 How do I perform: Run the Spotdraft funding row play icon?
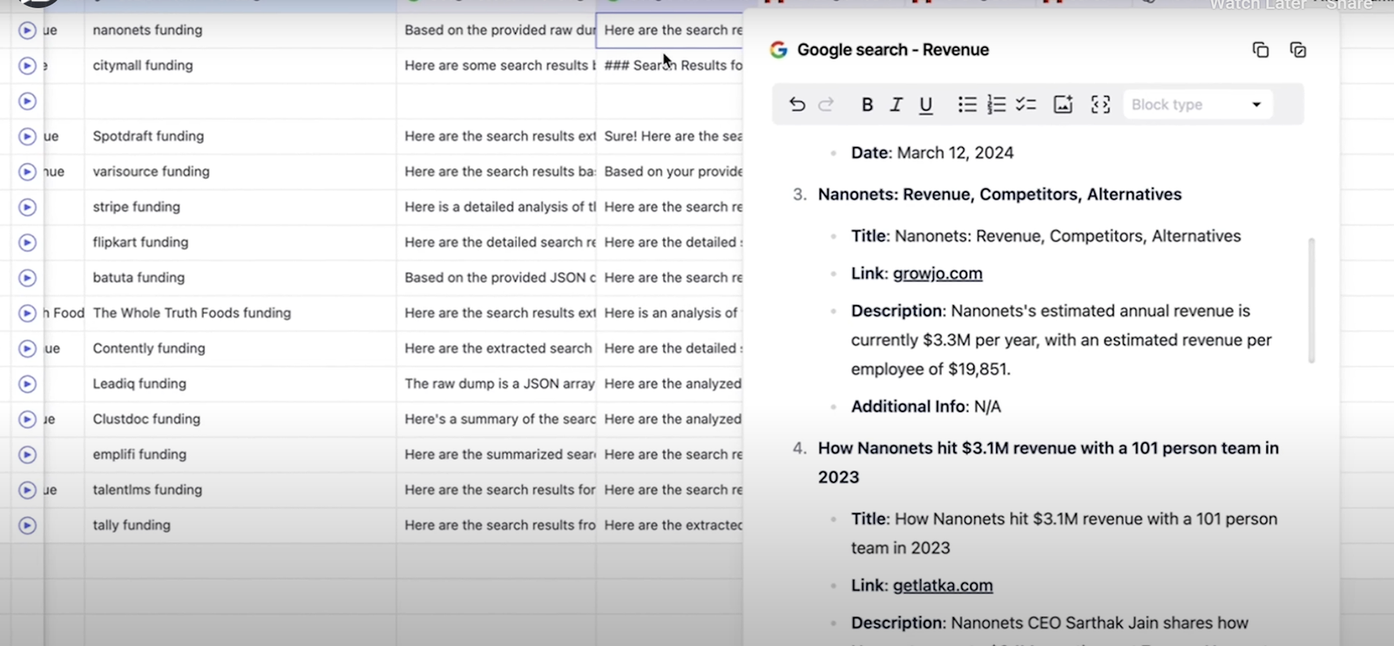(27, 137)
